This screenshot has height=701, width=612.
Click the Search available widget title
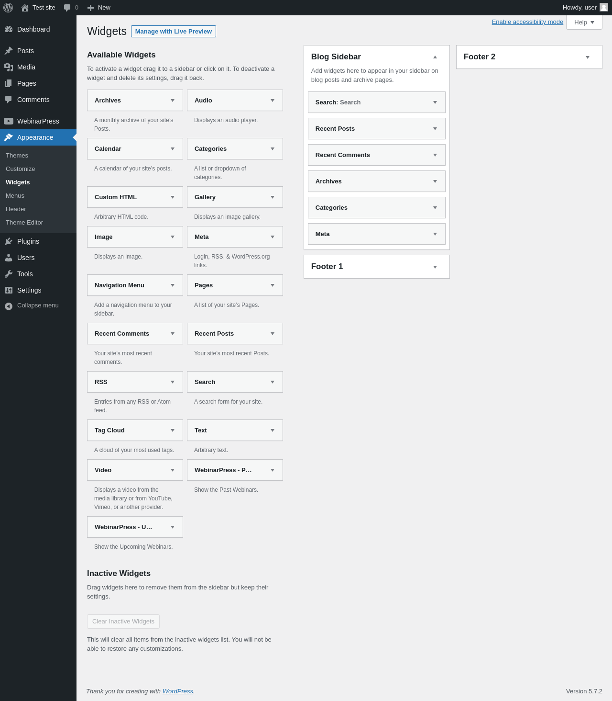click(205, 382)
